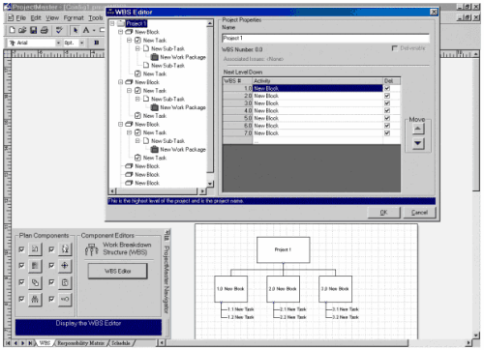The image size is (484, 350).
Task: Uncheck Del checkbox for WBS row 6.0
Action: [387, 126]
